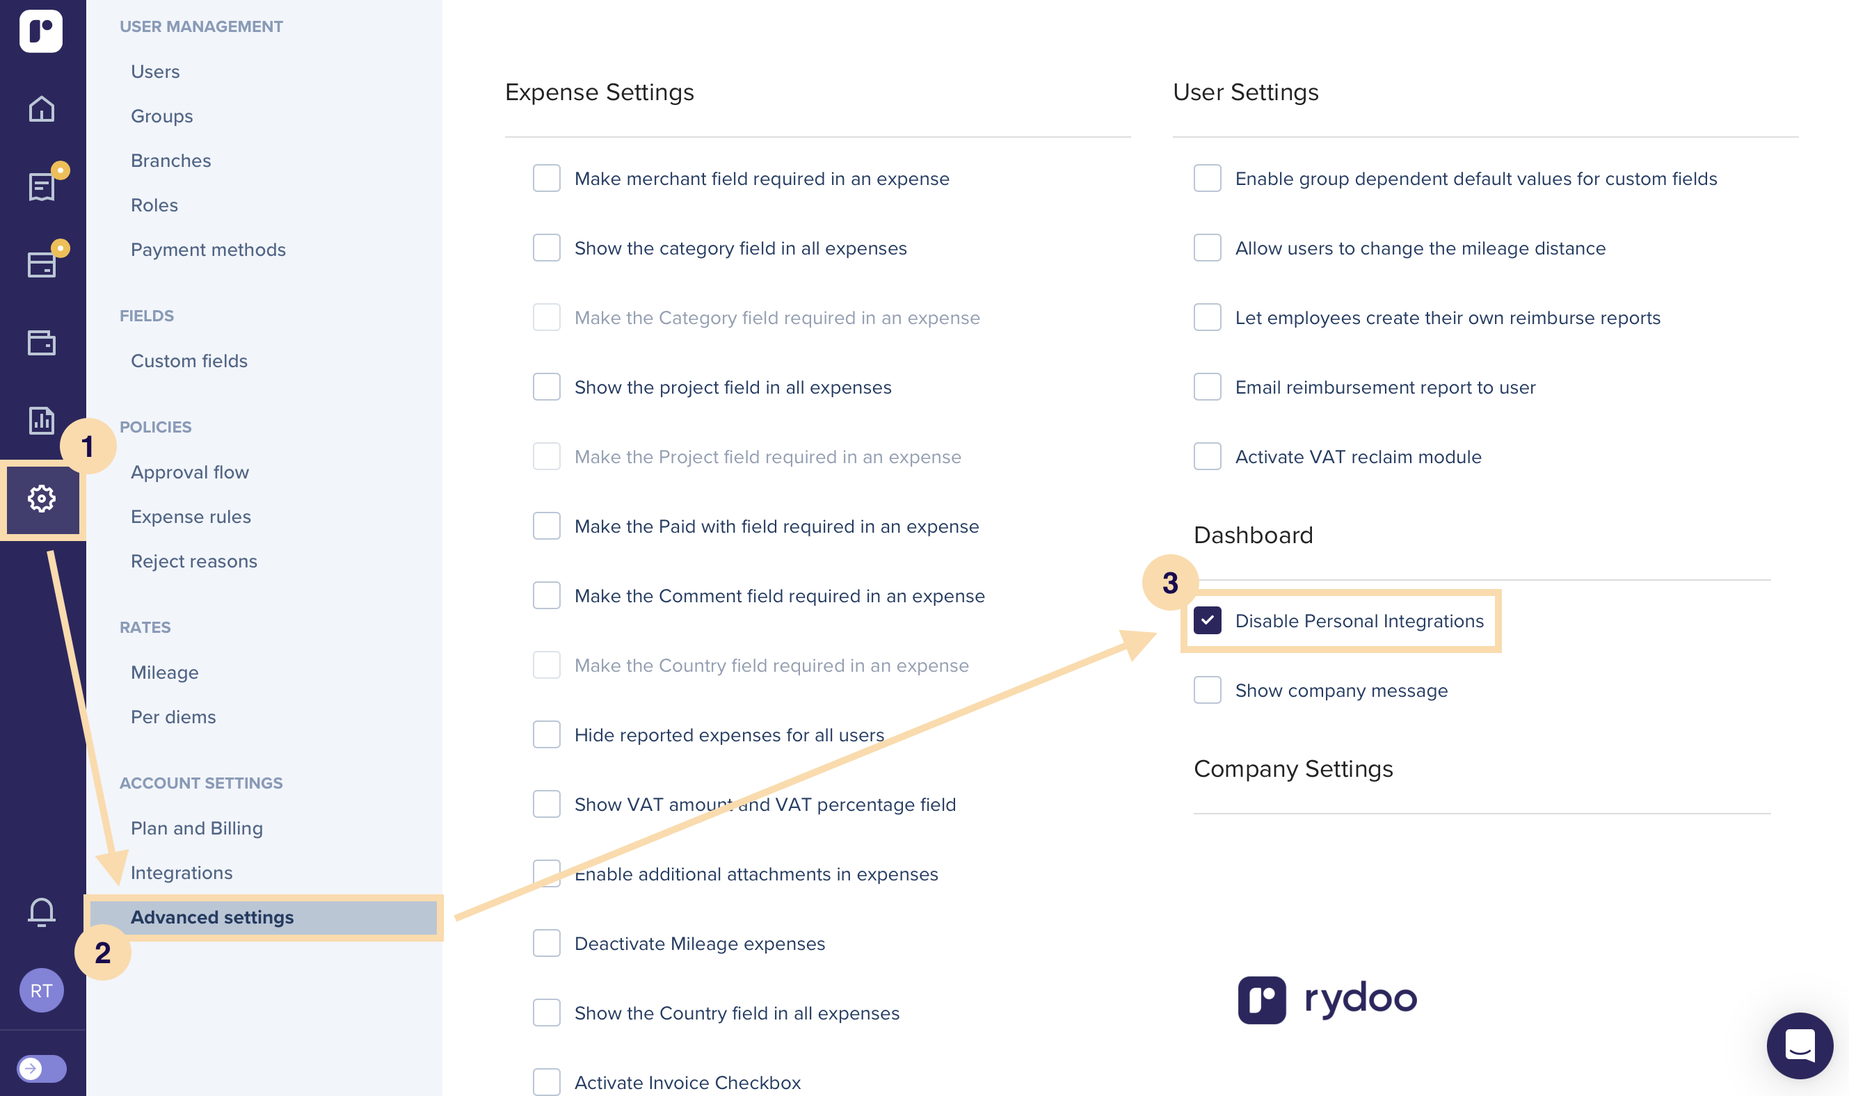Open Plan and Billing page
This screenshot has width=1849, height=1096.
click(196, 829)
